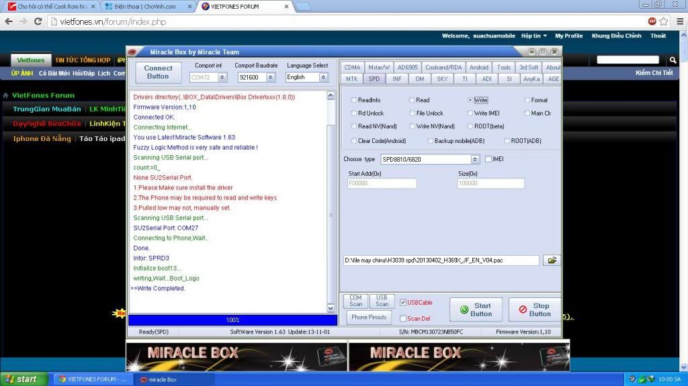688x386 pixels.
Task: Select the ReadInfo radio option
Action: (x=353, y=100)
